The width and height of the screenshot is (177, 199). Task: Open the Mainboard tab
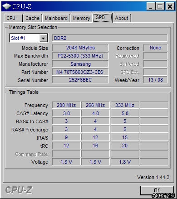[x=56, y=18]
